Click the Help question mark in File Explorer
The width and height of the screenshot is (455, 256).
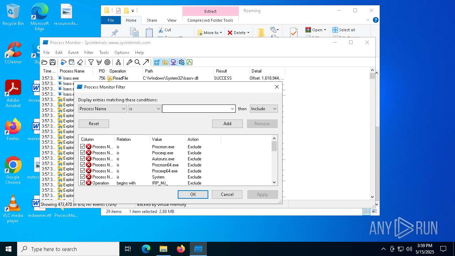[x=375, y=20]
